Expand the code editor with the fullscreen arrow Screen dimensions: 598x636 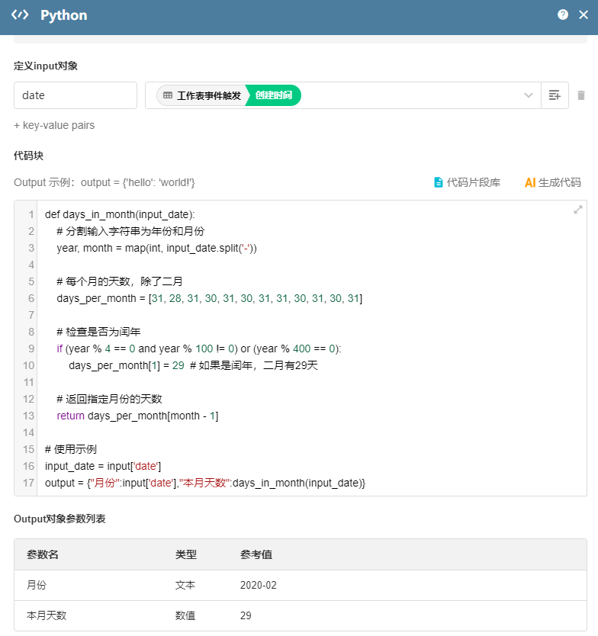(578, 208)
